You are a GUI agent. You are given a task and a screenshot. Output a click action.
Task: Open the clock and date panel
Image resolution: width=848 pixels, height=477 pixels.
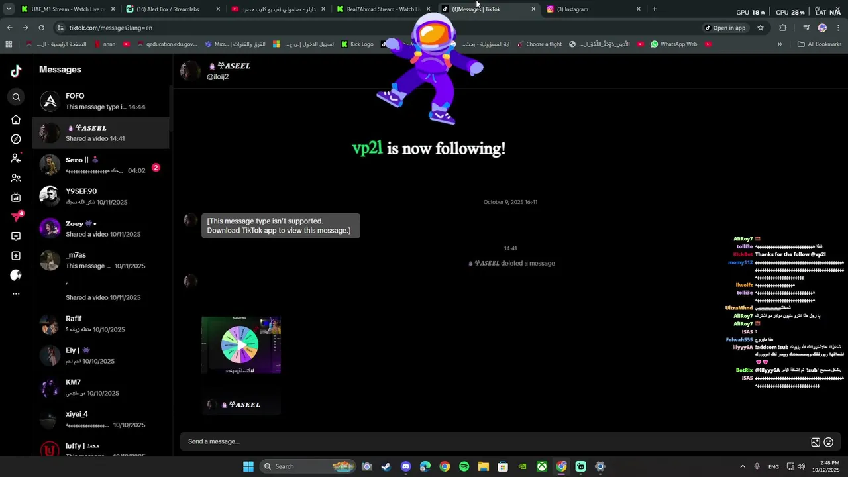point(829,466)
